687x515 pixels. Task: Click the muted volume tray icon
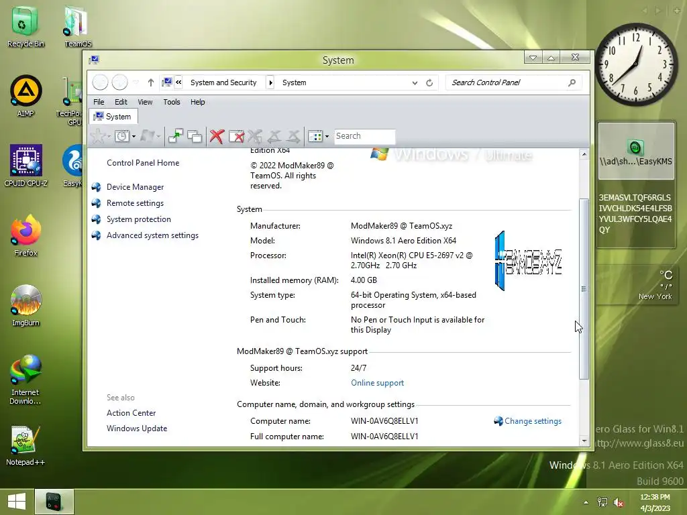tap(619, 502)
